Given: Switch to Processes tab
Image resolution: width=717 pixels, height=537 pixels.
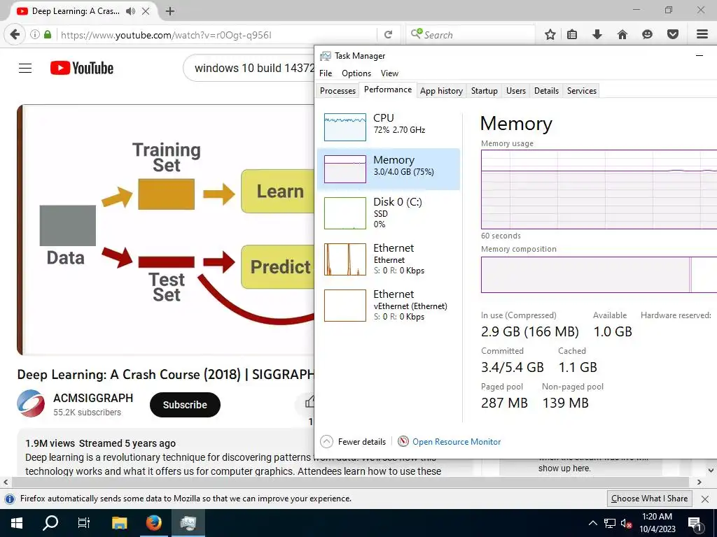Looking at the screenshot, I should point(337,91).
